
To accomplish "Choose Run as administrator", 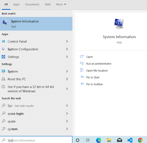I will (99, 64).
